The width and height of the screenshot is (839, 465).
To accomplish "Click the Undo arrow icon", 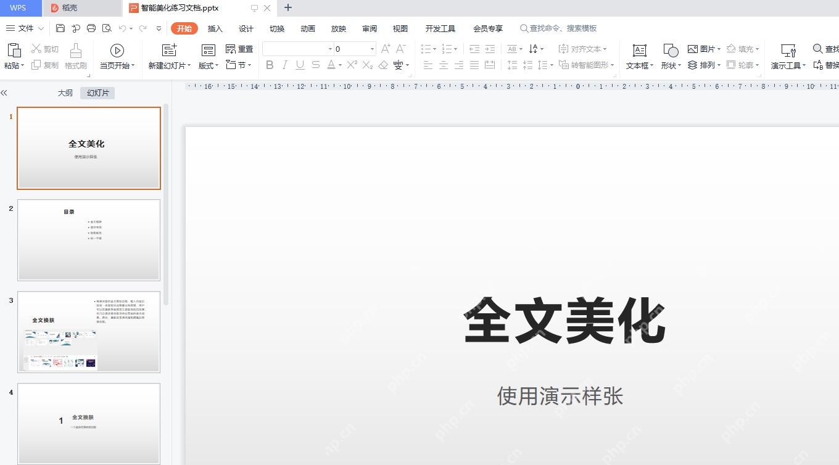I will (x=122, y=28).
